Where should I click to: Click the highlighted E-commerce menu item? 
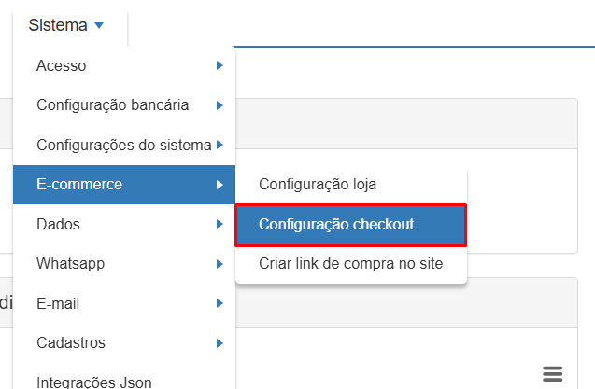click(x=79, y=185)
